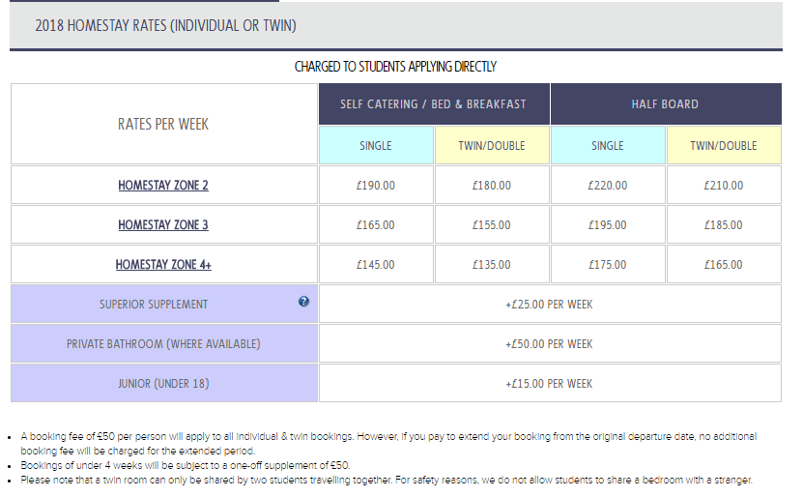Select the Zone 2 half board single £220.00 cell

[x=608, y=186]
